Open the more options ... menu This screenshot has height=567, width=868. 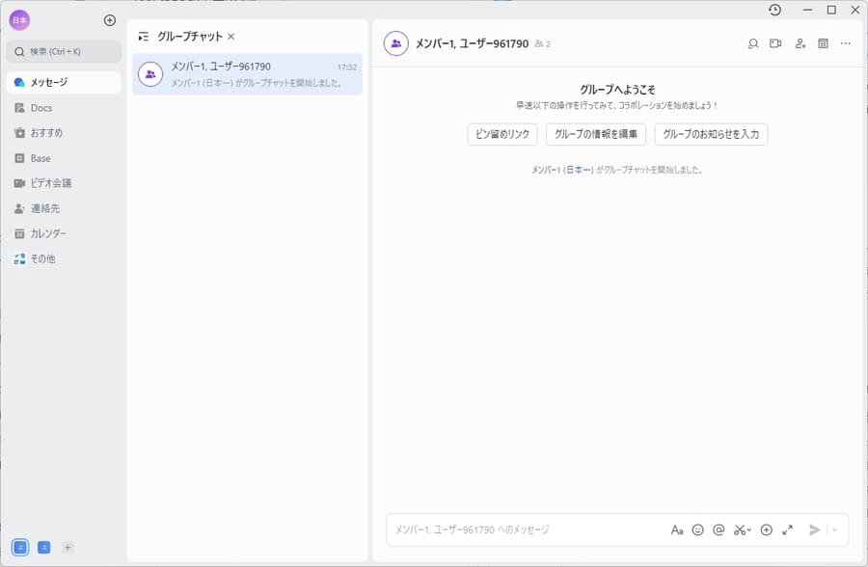point(846,43)
